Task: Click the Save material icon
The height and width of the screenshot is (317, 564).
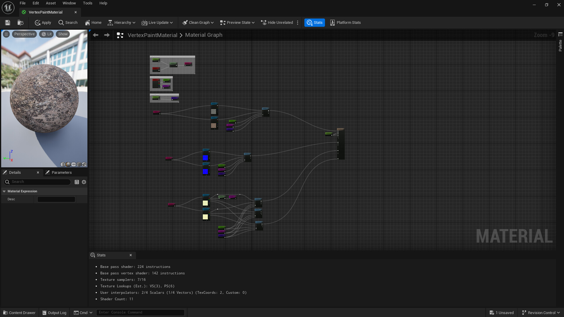Action: 8,23
